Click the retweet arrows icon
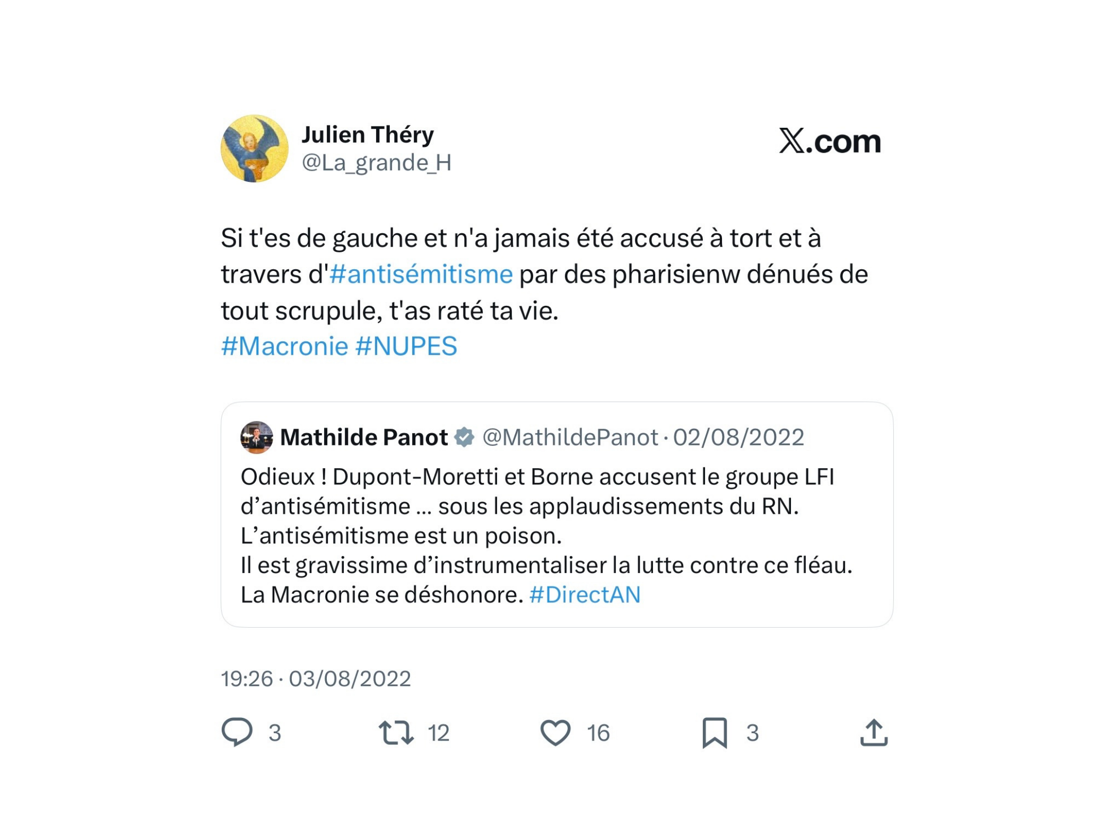Viewport: 1114px width, 835px height. click(396, 732)
